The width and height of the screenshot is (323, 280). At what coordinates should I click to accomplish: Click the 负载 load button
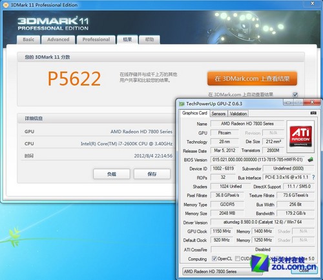pyautogui.click(x=112, y=174)
